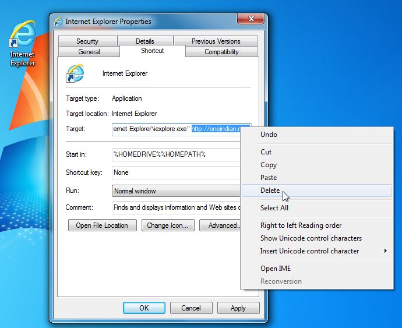
Task: Open the Previous Versions tab
Action: 216,41
